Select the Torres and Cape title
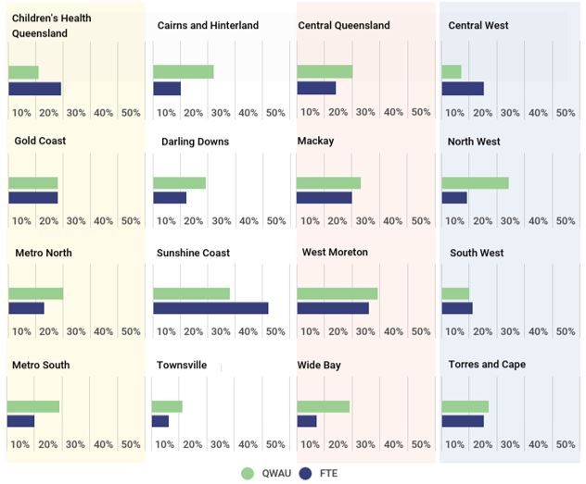586x484 pixels. click(486, 365)
